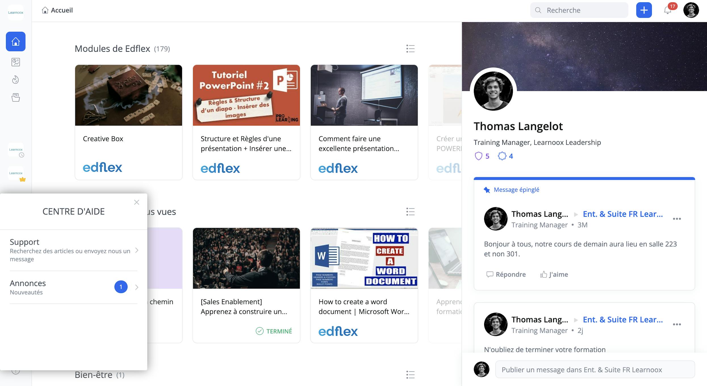Click the shield badge showing 5
The image size is (707, 386).
pos(482,156)
